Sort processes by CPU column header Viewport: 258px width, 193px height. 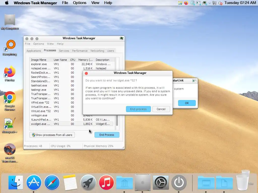pyautogui.click(x=73, y=60)
